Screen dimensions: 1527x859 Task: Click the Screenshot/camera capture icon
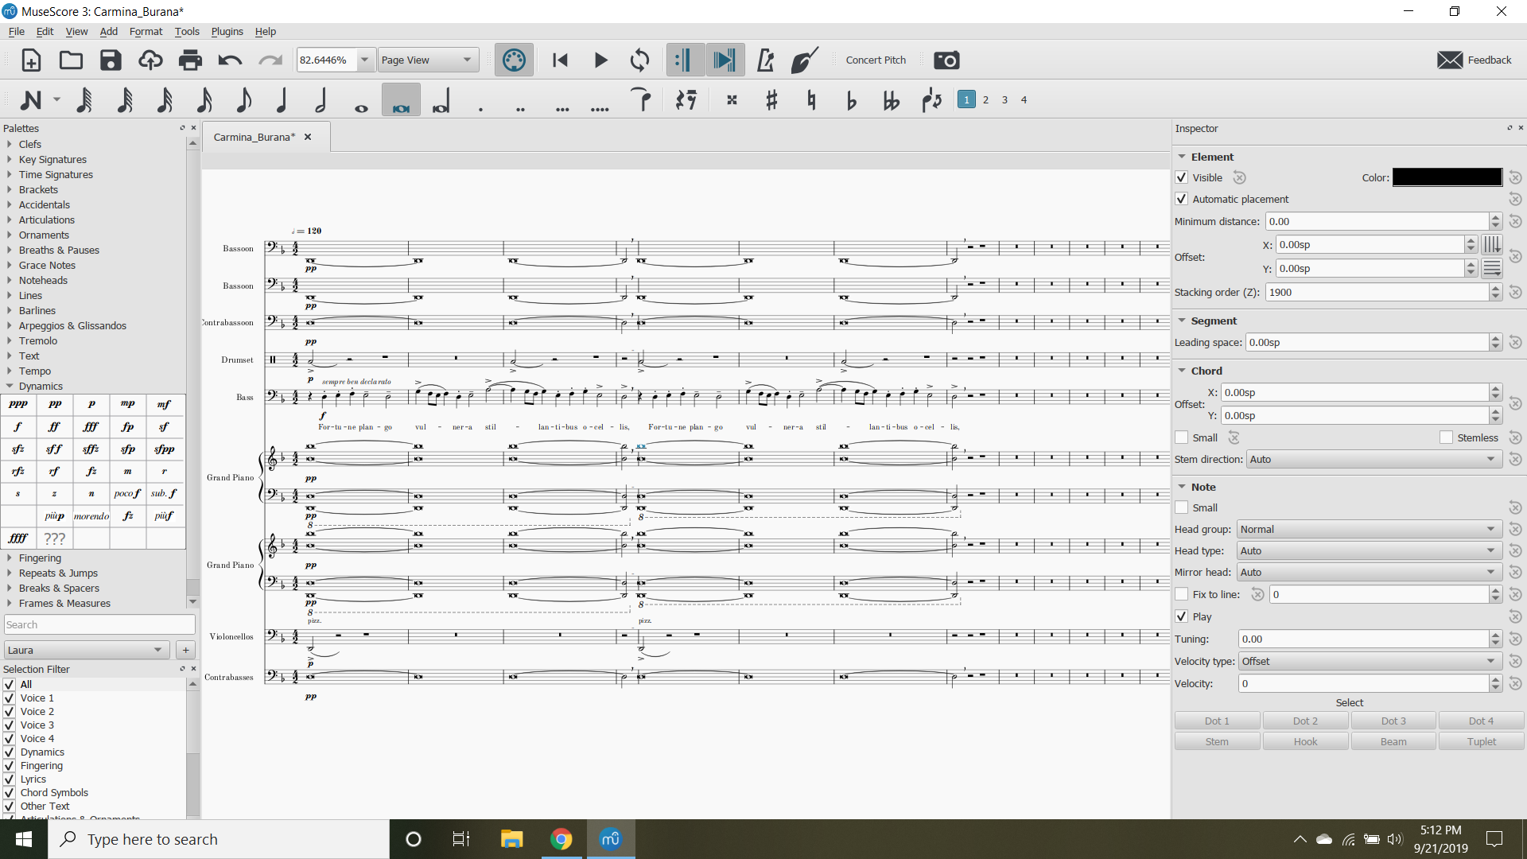pyautogui.click(x=946, y=60)
